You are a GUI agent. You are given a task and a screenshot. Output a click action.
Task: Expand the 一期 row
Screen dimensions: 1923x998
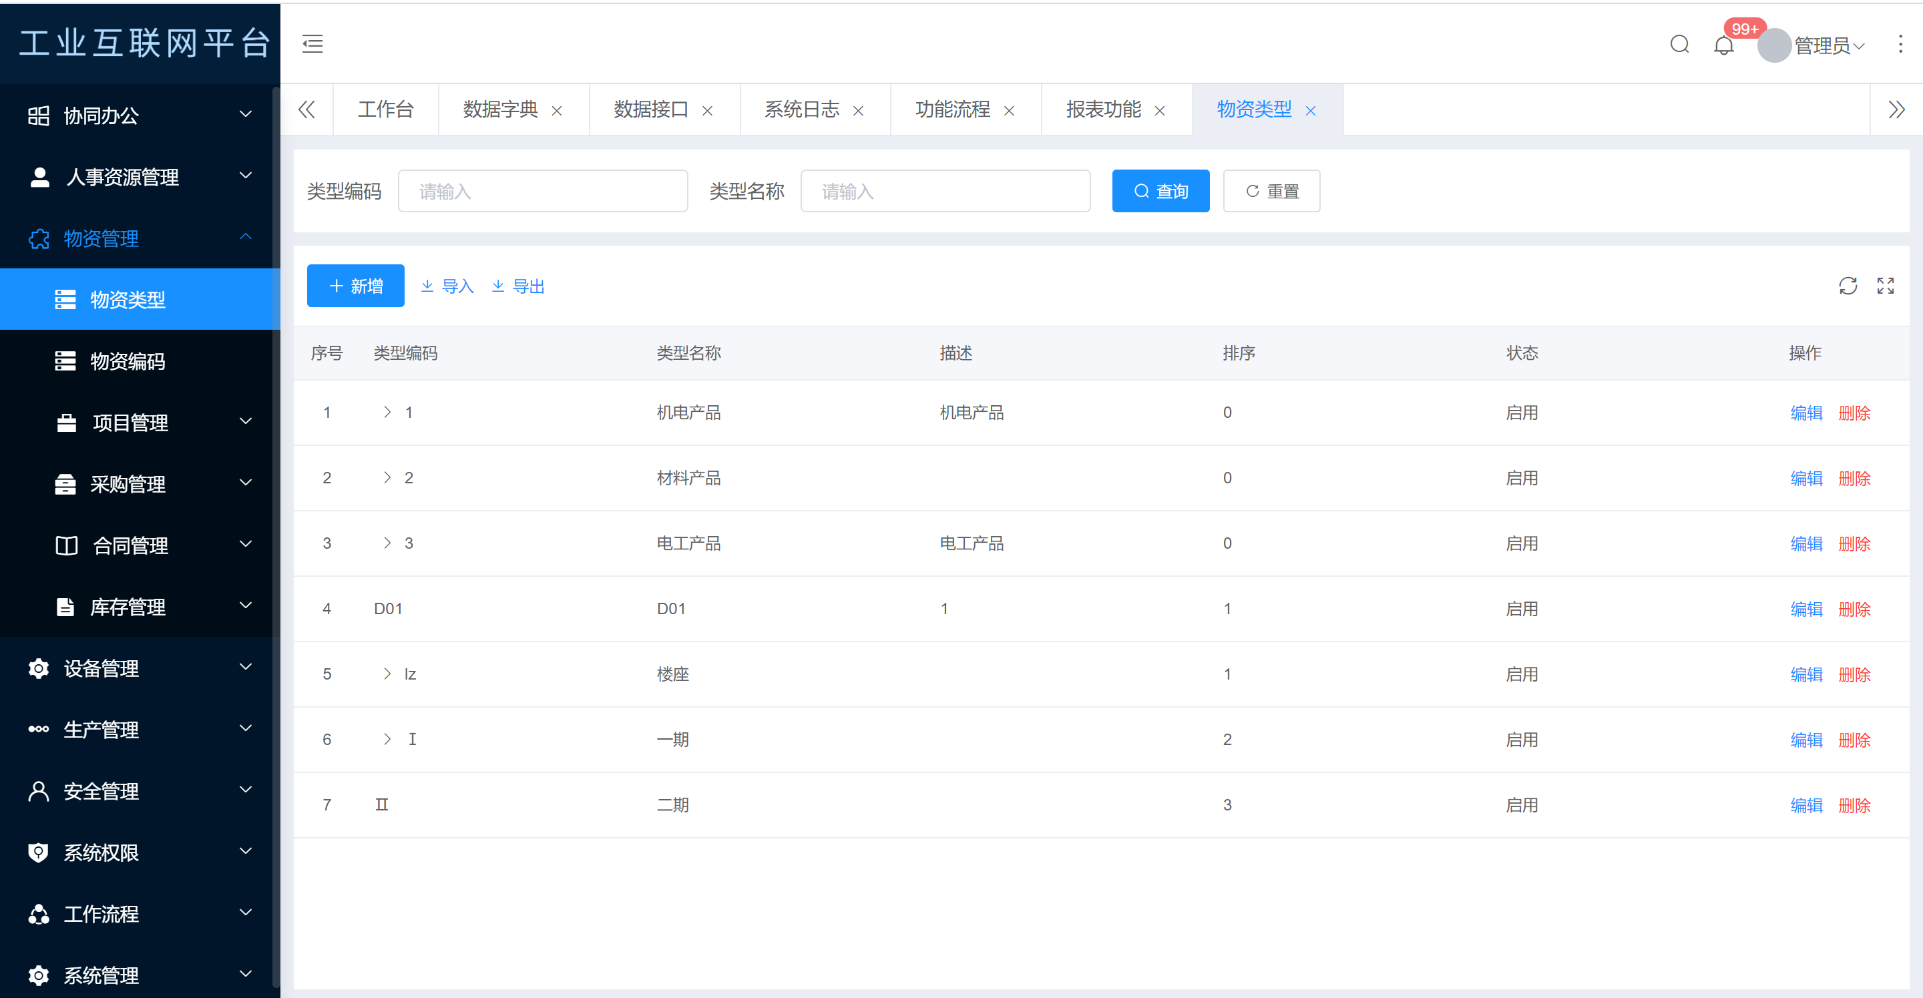[x=387, y=739]
